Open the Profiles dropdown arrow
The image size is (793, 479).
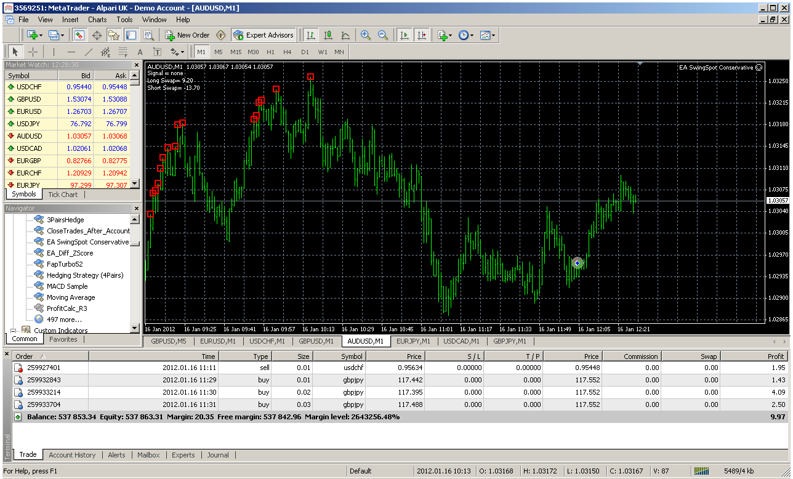tap(62, 35)
